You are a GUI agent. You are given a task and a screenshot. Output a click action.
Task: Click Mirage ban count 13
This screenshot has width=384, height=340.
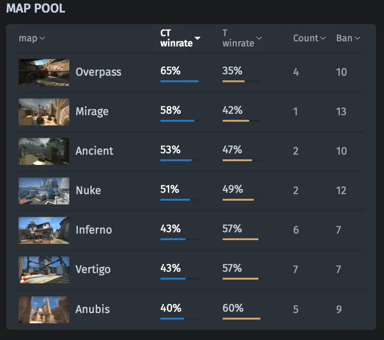341,111
